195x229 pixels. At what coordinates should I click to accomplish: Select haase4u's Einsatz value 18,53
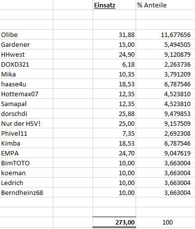(x=114, y=84)
